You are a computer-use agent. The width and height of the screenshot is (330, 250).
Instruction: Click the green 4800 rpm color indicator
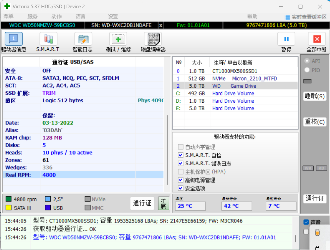pyautogui.click(x=9, y=199)
